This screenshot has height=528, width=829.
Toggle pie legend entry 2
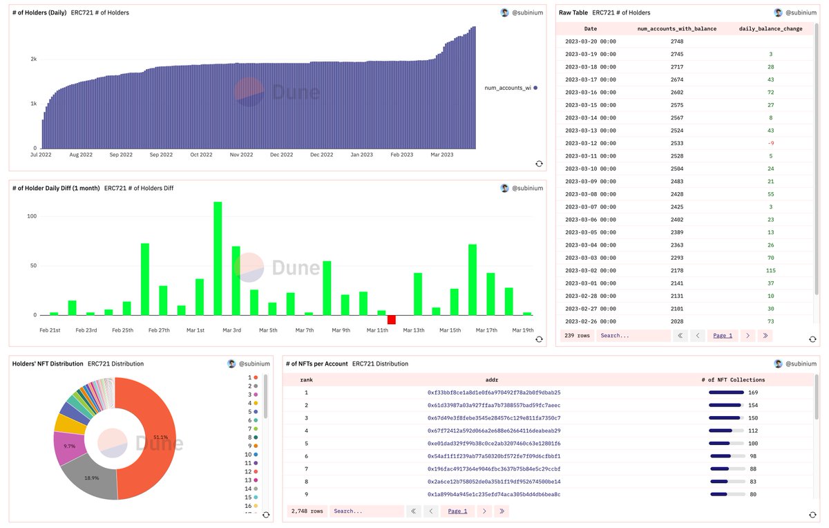251,386
